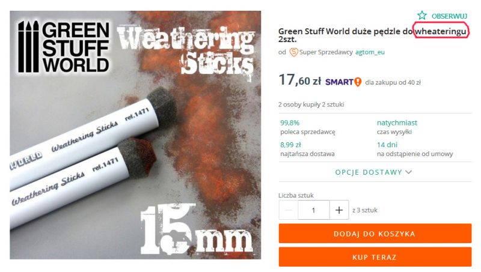The image size is (481, 272).
Task: Open the Weathering Sticks product image
Action: pyautogui.click(x=135, y=135)
